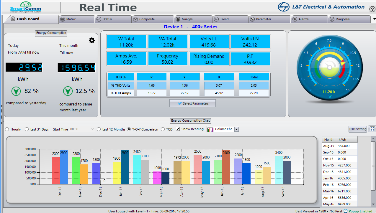376x213 pixels.
Task: Open the energy consumption settings gear
Action: (92, 40)
